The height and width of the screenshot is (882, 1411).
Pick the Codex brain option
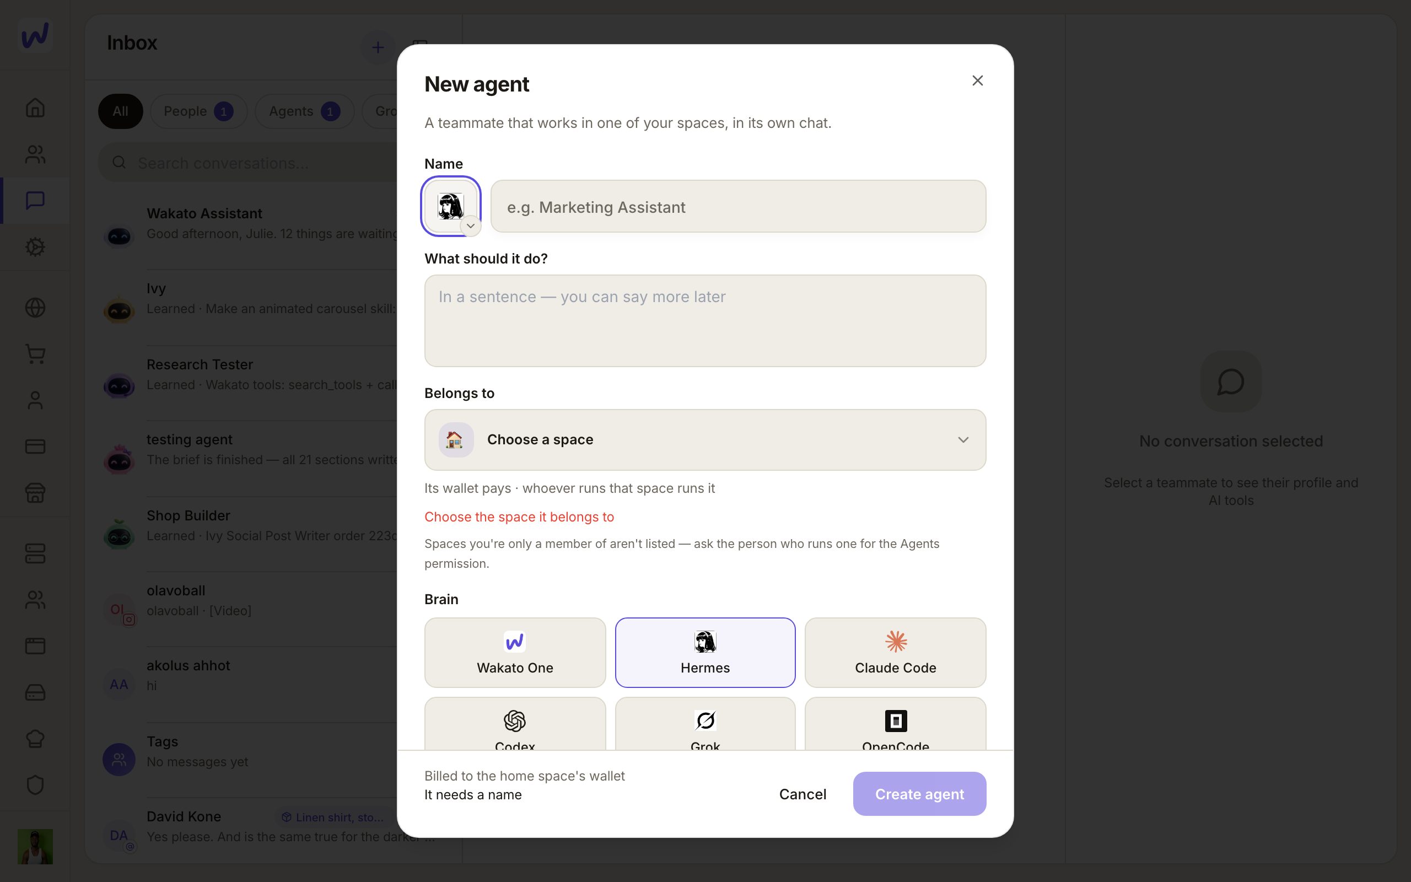click(x=515, y=724)
